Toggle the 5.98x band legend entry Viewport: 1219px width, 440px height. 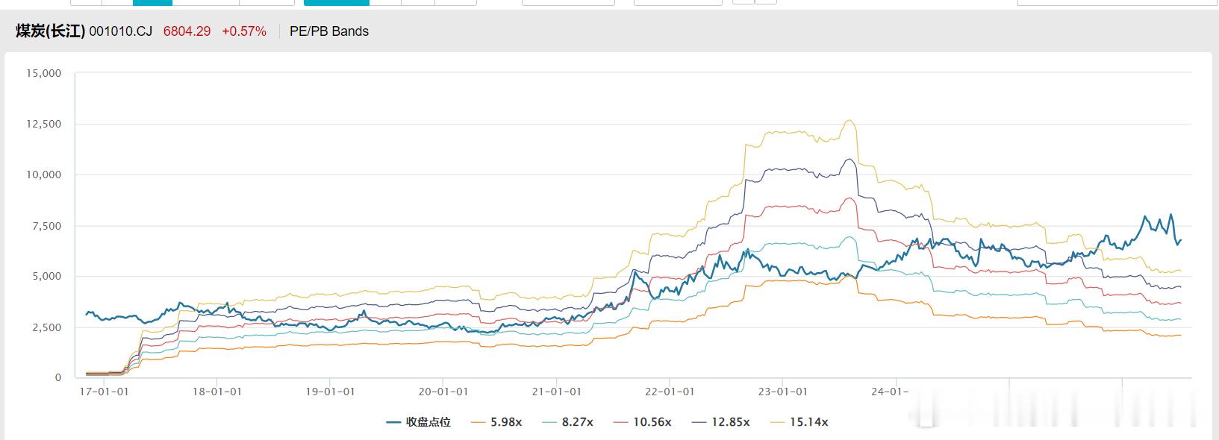point(496,422)
